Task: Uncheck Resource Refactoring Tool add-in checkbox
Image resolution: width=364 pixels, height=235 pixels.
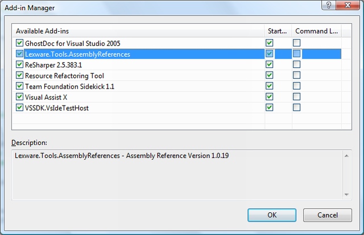Action: pyautogui.click(x=19, y=75)
